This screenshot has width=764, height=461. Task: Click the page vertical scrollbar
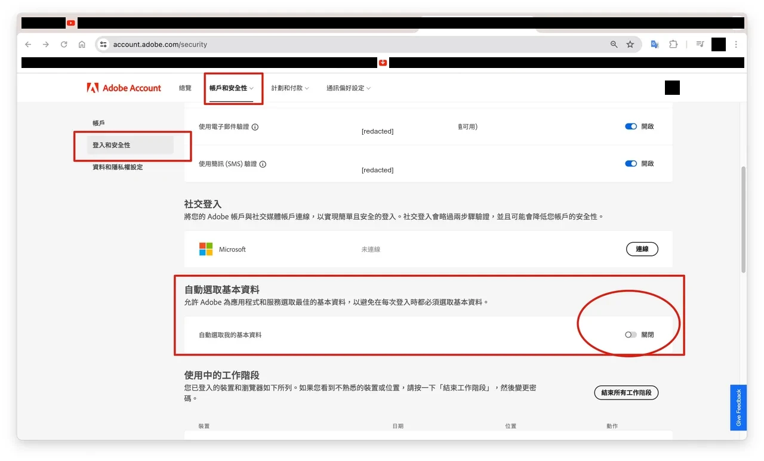(743, 219)
